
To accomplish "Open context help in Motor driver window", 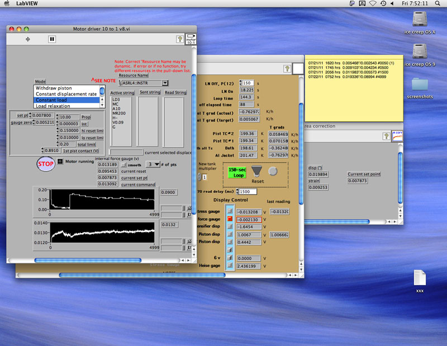I will point(180,39).
